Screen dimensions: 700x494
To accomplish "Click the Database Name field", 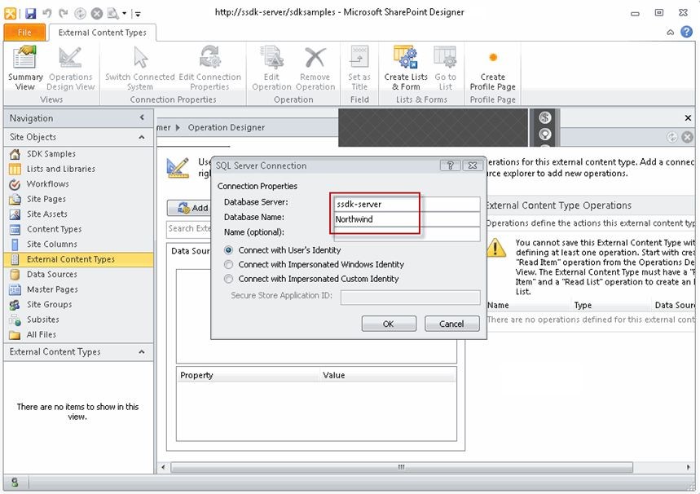I will click(407, 219).
